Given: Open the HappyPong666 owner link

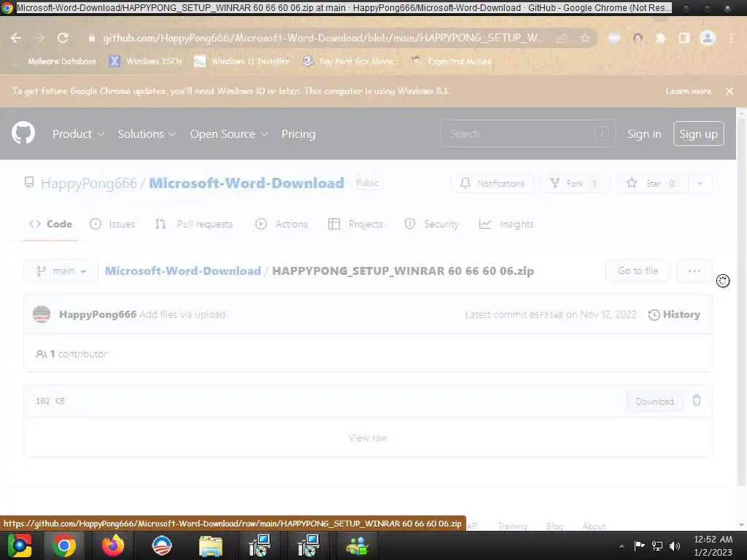Looking at the screenshot, I should coord(88,183).
